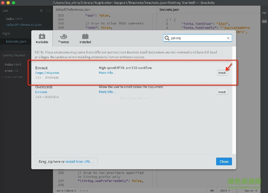Click the Live Preview lightning icon

[x=264, y=13]
